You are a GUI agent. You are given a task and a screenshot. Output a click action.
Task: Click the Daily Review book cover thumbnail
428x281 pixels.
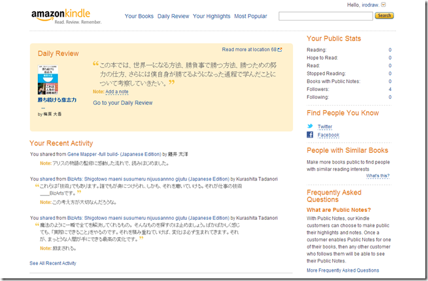point(48,80)
